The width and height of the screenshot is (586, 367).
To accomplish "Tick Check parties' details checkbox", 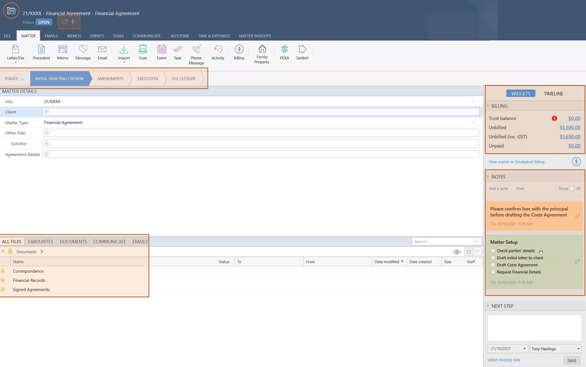I will click(493, 250).
